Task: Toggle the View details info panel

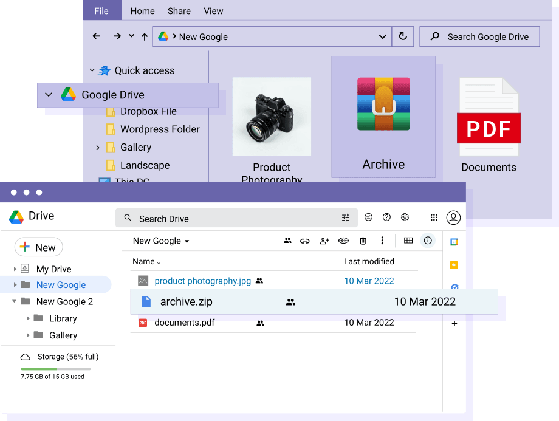Action: click(x=428, y=241)
